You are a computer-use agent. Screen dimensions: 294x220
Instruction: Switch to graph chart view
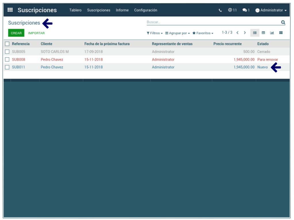pyautogui.click(x=272, y=33)
